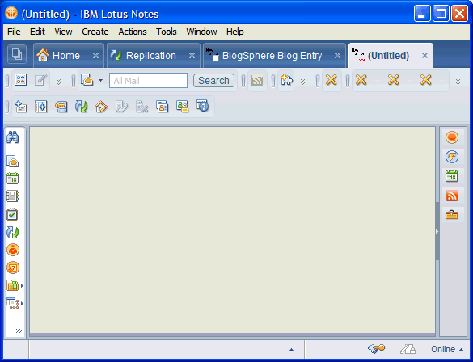Switch to the Replication tab
Image resolution: width=473 pixels, height=362 pixels.
(x=151, y=56)
